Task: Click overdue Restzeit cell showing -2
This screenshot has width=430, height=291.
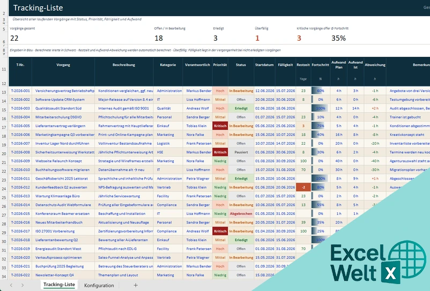Action: click(303, 187)
